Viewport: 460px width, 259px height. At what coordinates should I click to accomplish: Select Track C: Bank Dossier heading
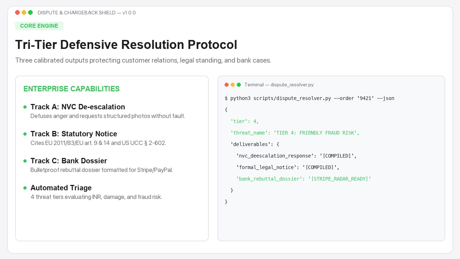pyautogui.click(x=69, y=161)
